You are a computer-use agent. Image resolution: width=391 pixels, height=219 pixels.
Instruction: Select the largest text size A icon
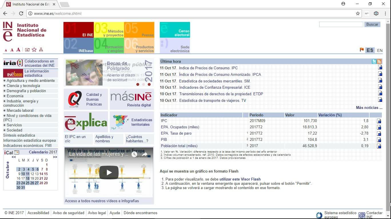[x=18, y=50]
